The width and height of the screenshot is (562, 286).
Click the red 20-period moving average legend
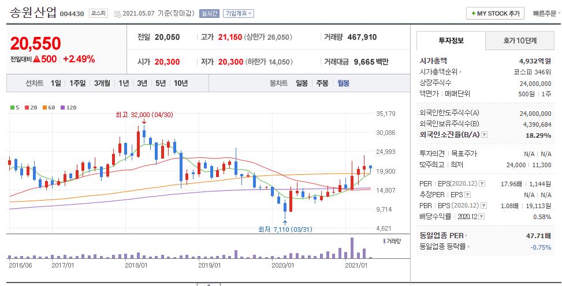31,107
